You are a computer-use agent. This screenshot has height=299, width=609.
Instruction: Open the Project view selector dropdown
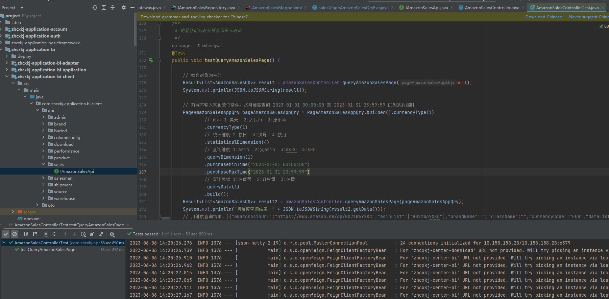tap(22, 8)
